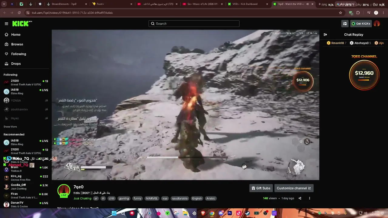This screenshot has height=218, width=388.
Task: Share the video via share icon
Action: (x=300, y=198)
